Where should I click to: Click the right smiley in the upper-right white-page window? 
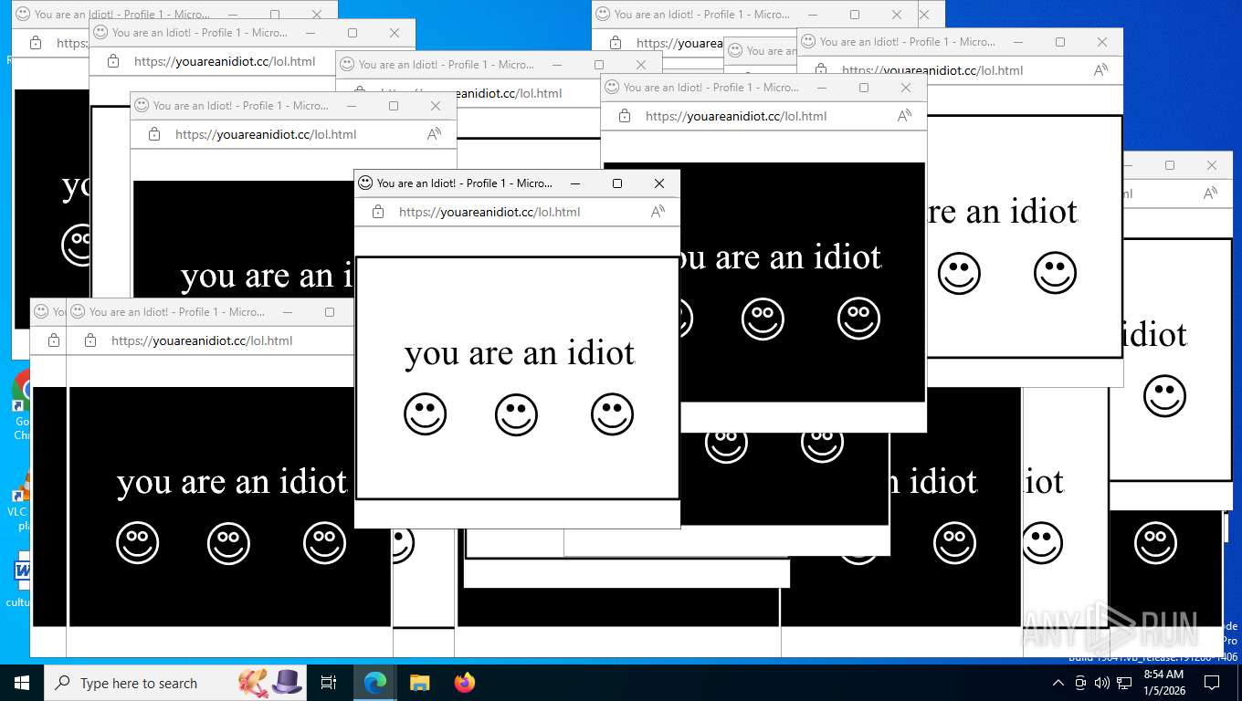[x=1056, y=273]
